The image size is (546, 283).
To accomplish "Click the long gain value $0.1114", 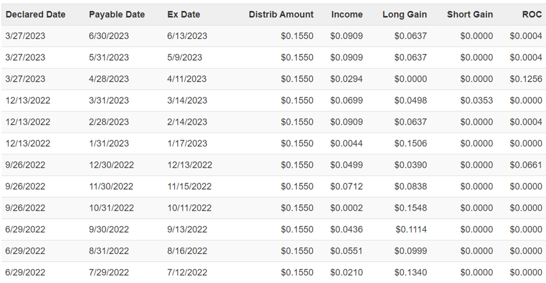I will (411, 229).
